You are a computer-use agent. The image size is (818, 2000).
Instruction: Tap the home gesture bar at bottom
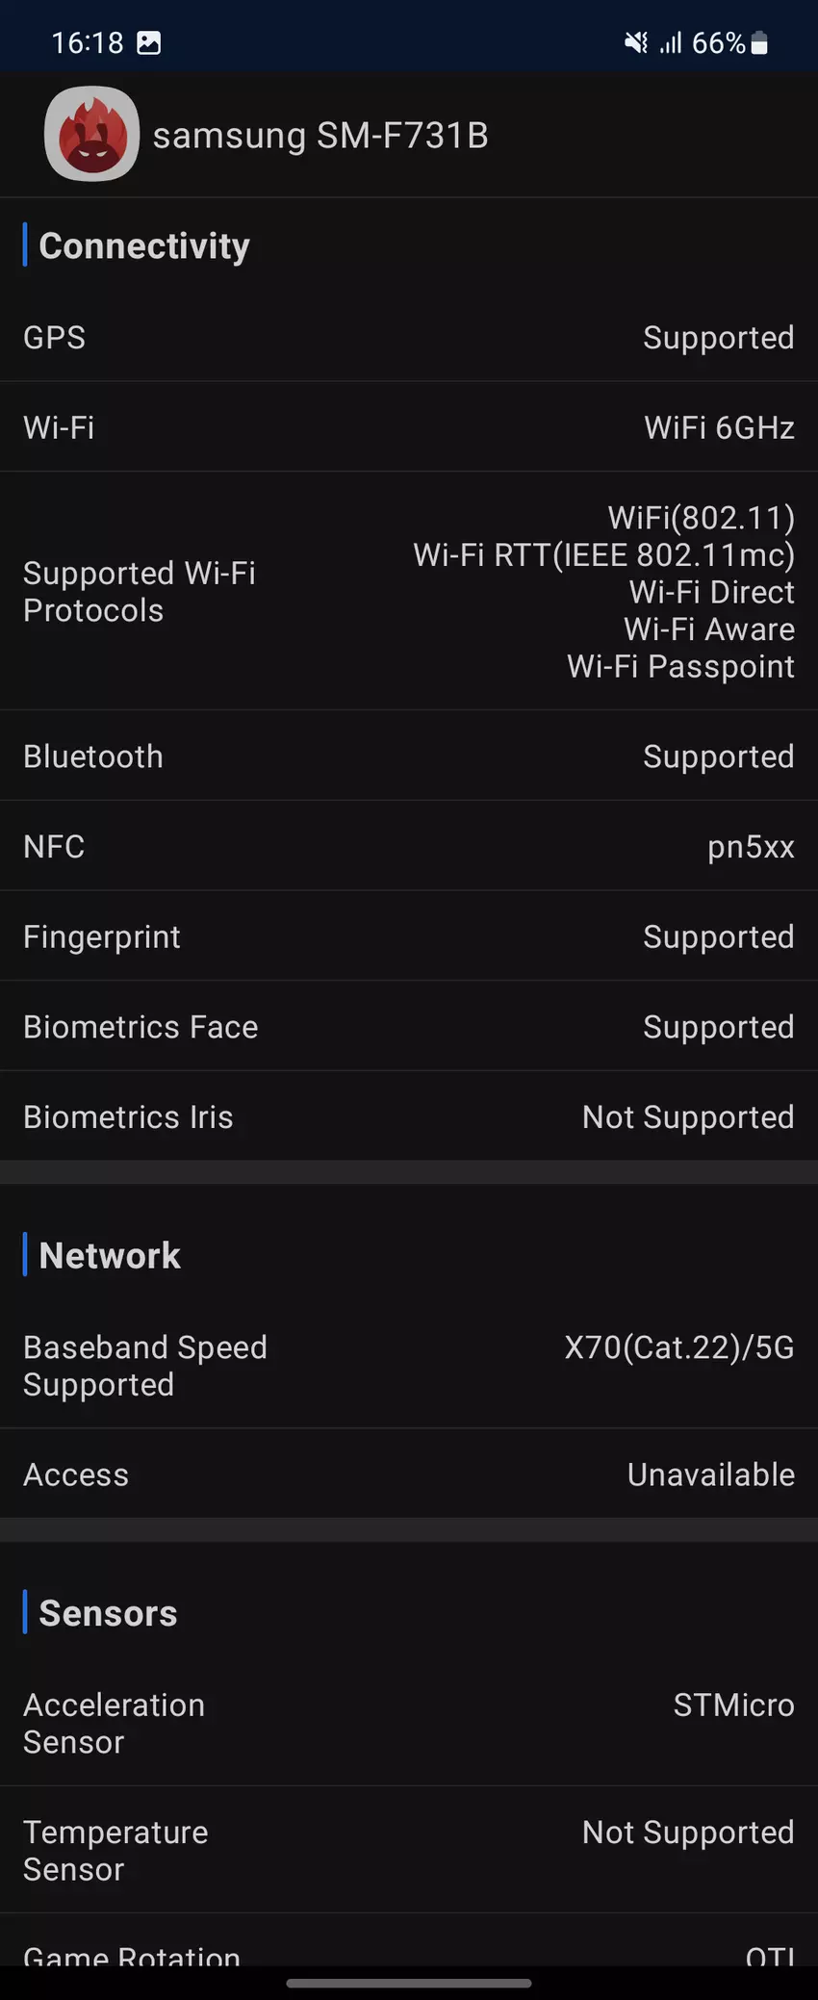pos(409,1983)
